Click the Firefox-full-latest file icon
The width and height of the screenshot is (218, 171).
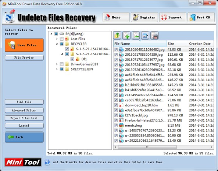coord(121,120)
